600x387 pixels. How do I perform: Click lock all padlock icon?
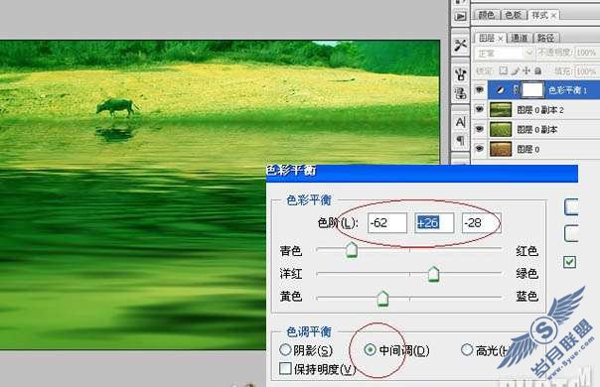(537, 71)
